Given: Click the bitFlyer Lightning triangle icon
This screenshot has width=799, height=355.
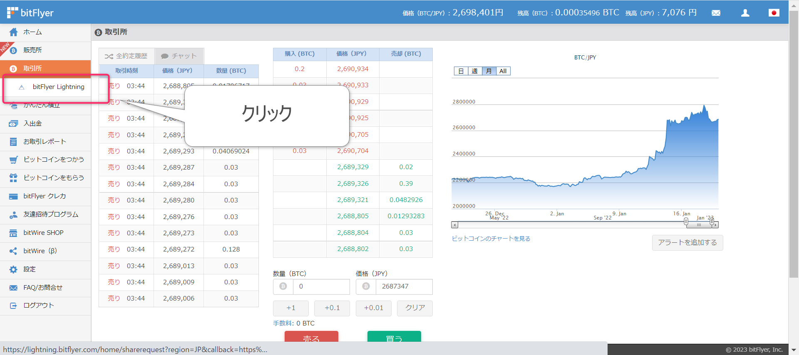Looking at the screenshot, I should 22,87.
